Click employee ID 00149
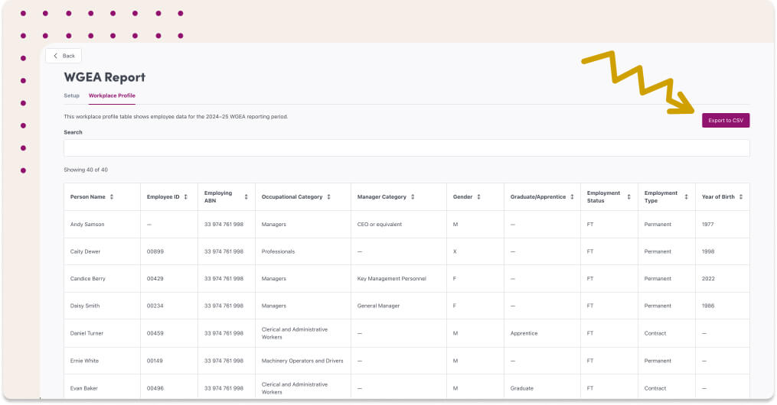Image resolution: width=777 pixels, height=405 pixels. coord(155,361)
